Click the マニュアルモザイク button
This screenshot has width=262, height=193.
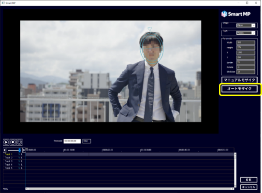point(239,80)
